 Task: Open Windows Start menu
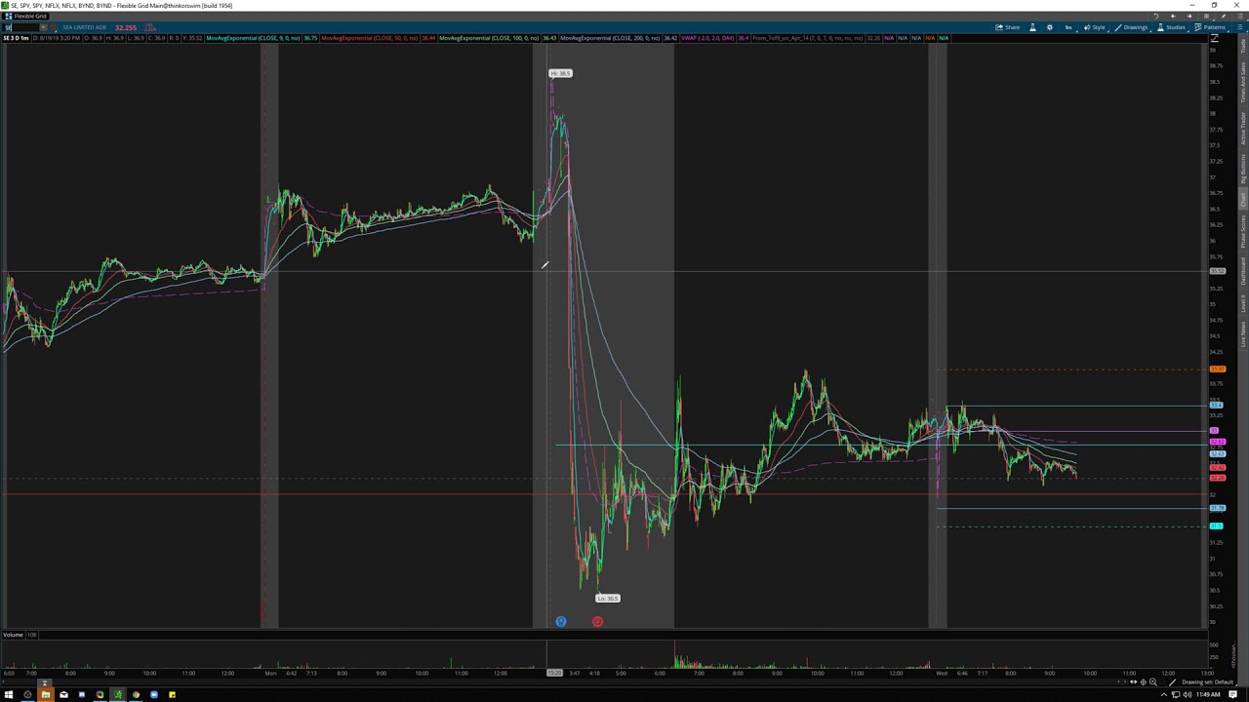(9, 694)
